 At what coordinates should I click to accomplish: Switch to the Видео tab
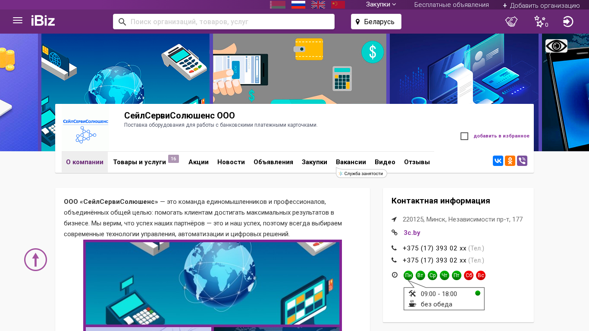click(385, 162)
